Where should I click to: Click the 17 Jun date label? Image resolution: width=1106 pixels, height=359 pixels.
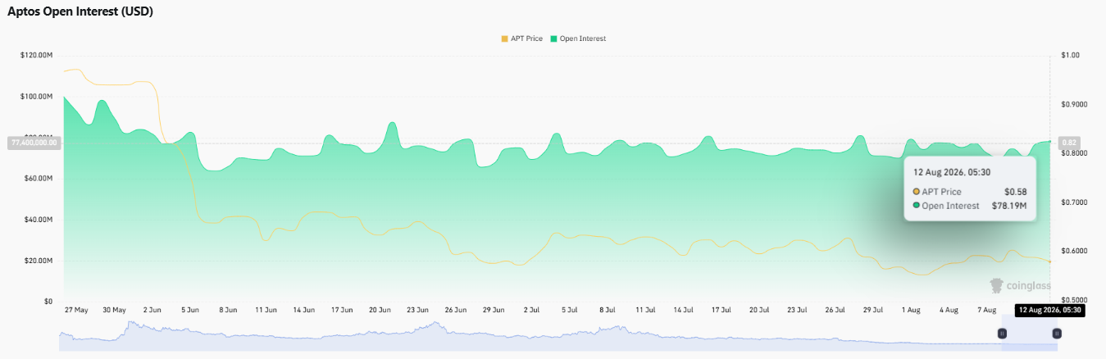(341, 311)
